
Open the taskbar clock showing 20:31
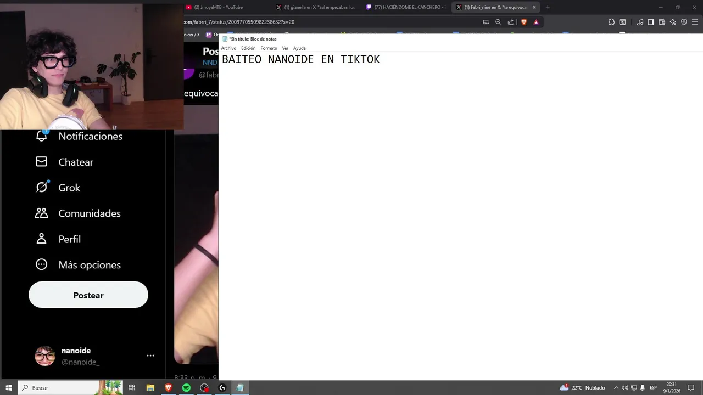[671, 388]
